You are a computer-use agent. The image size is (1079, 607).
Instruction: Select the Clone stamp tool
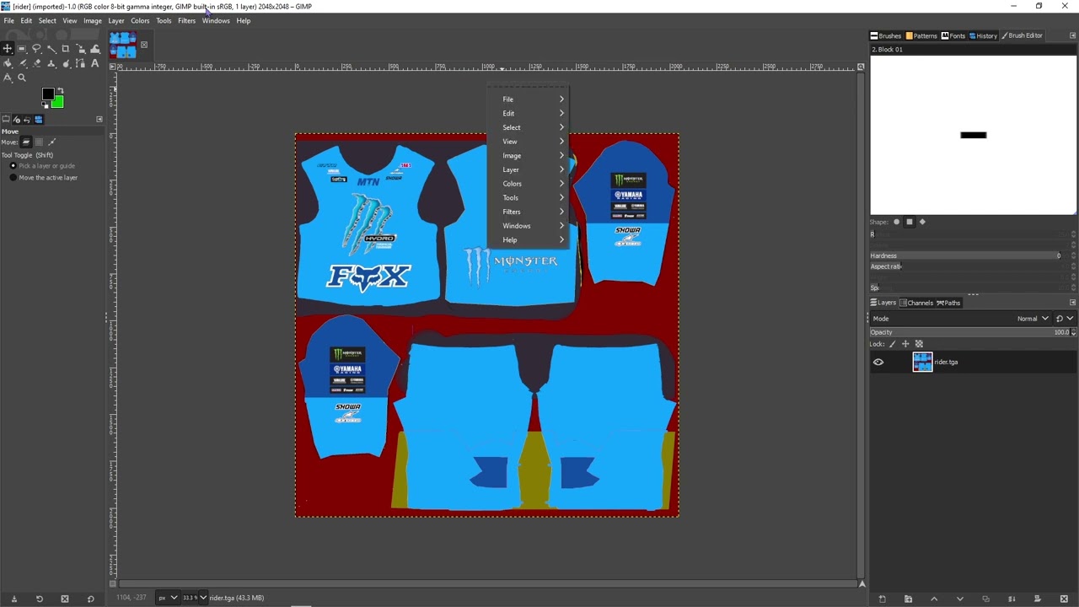tap(51, 63)
